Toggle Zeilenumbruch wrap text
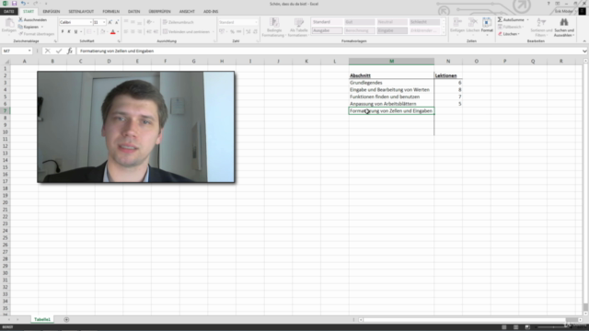589x331 pixels. click(179, 22)
